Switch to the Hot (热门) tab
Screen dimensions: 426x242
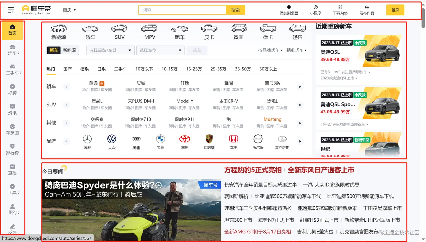51,69
